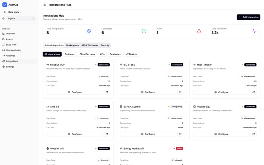Select the All Integrations filter

coord(52,54)
